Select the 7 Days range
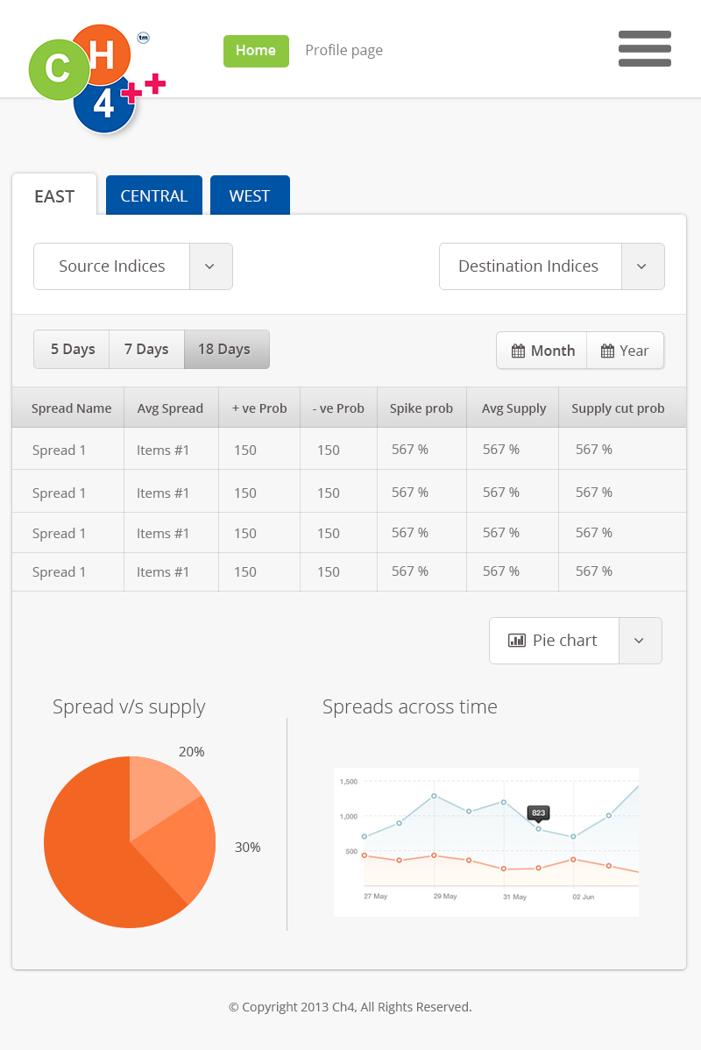 click(x=146, y=349)
